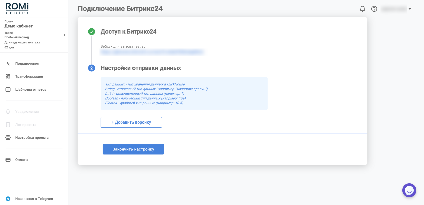Open Лог проекта sidebar entry
Viewport: 424px width, 205px height.
tap(26, 125)
